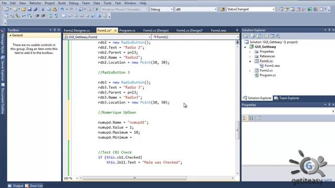Open the Solution Configurations Debug dropdown
Screen dimensions: 335x188
coord(172,9)
